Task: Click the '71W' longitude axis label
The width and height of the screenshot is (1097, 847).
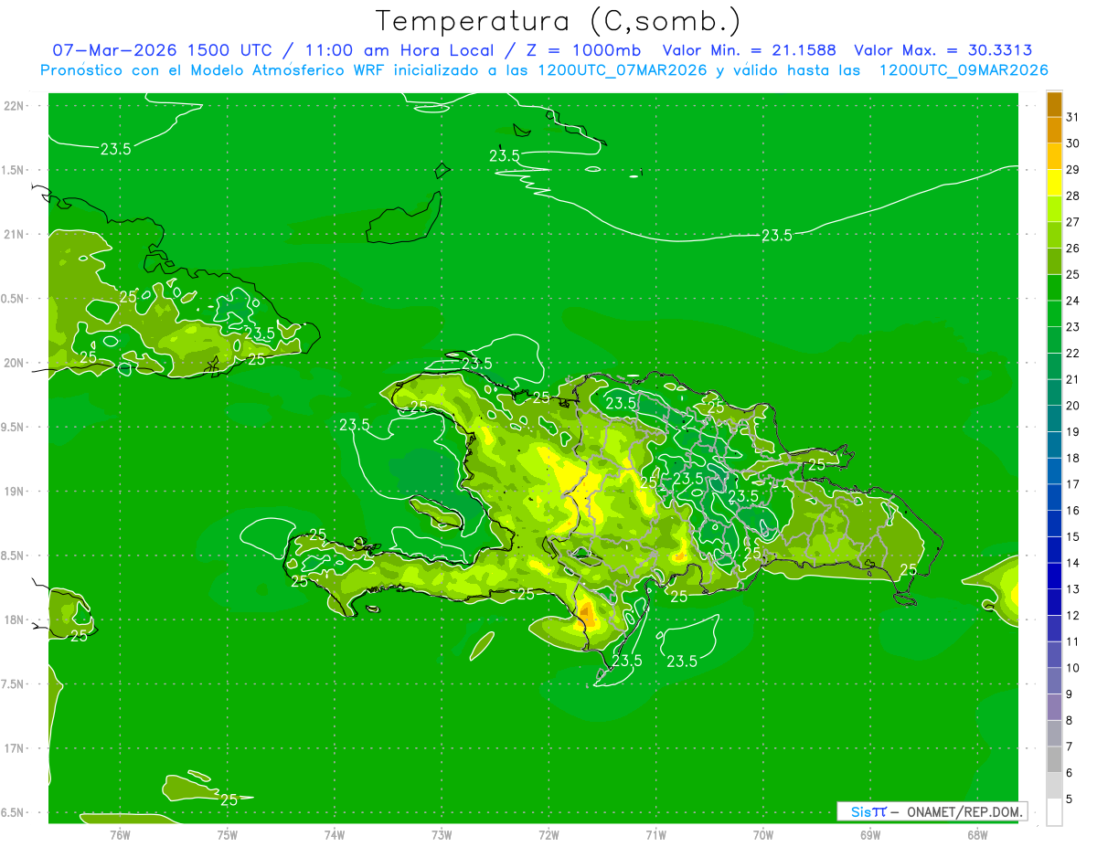Action: (x=655, y=834)
